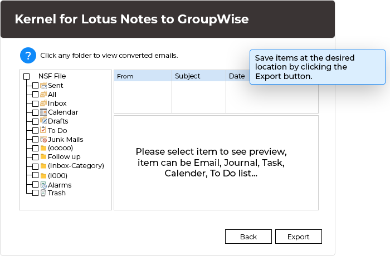Sort by the Date column header
Screen dimensions: 390x256
pos(238,76)
